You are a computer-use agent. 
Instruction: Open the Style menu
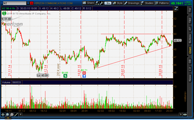(x=118, y=3)
